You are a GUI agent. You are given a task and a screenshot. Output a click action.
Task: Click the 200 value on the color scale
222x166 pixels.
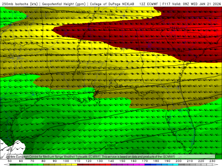(x=178, y=161)
